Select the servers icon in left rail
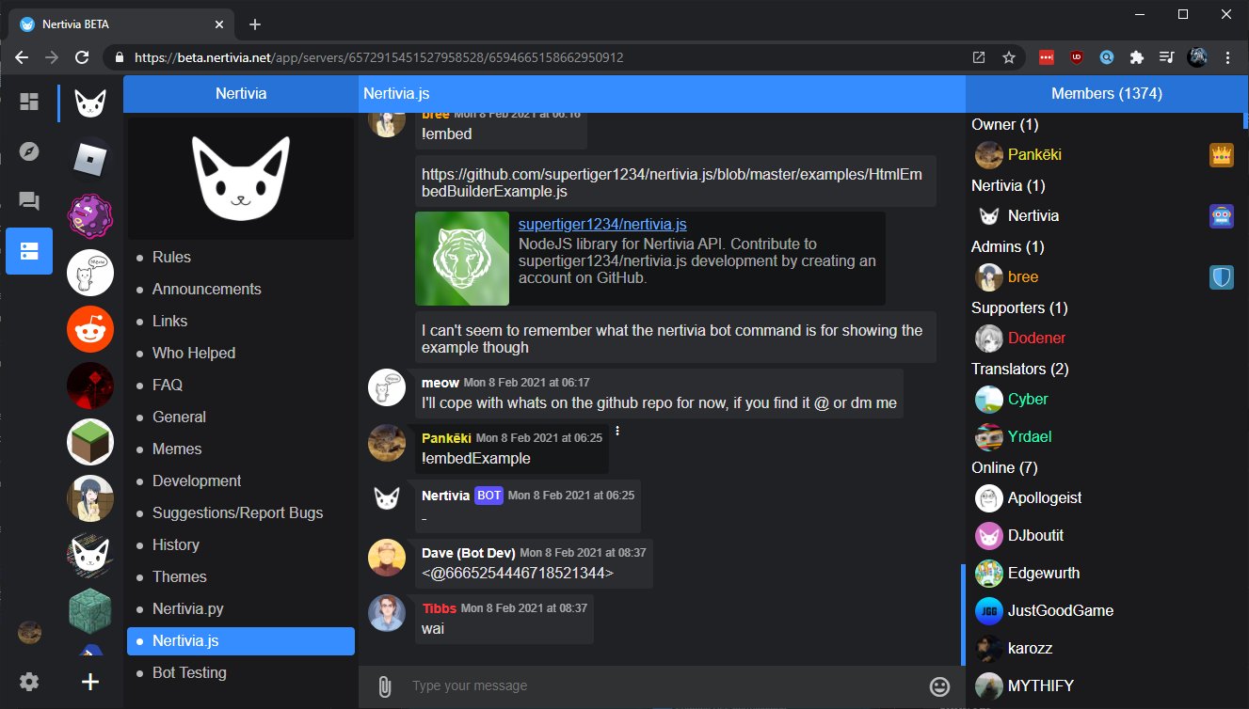1249x709 pixels. click(29, 251)
